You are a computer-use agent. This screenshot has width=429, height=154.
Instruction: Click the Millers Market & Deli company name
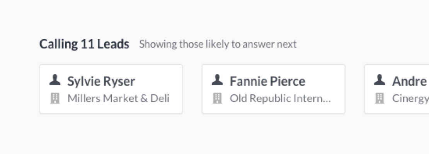[x=119, y=99]
